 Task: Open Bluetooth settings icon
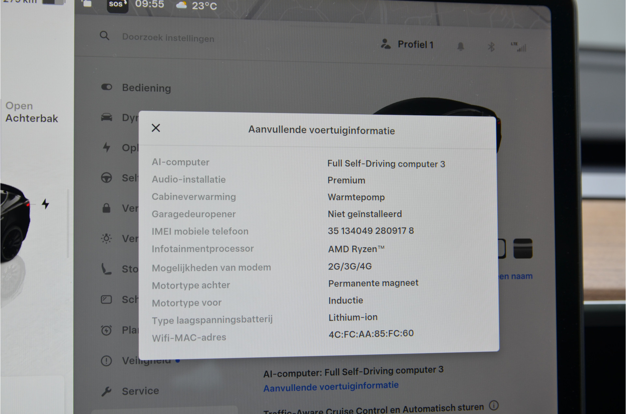(x=491, y=47)
